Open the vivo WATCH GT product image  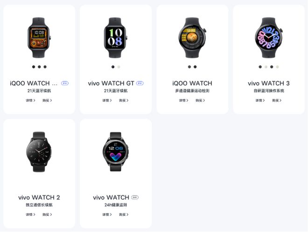click(116, 38)
